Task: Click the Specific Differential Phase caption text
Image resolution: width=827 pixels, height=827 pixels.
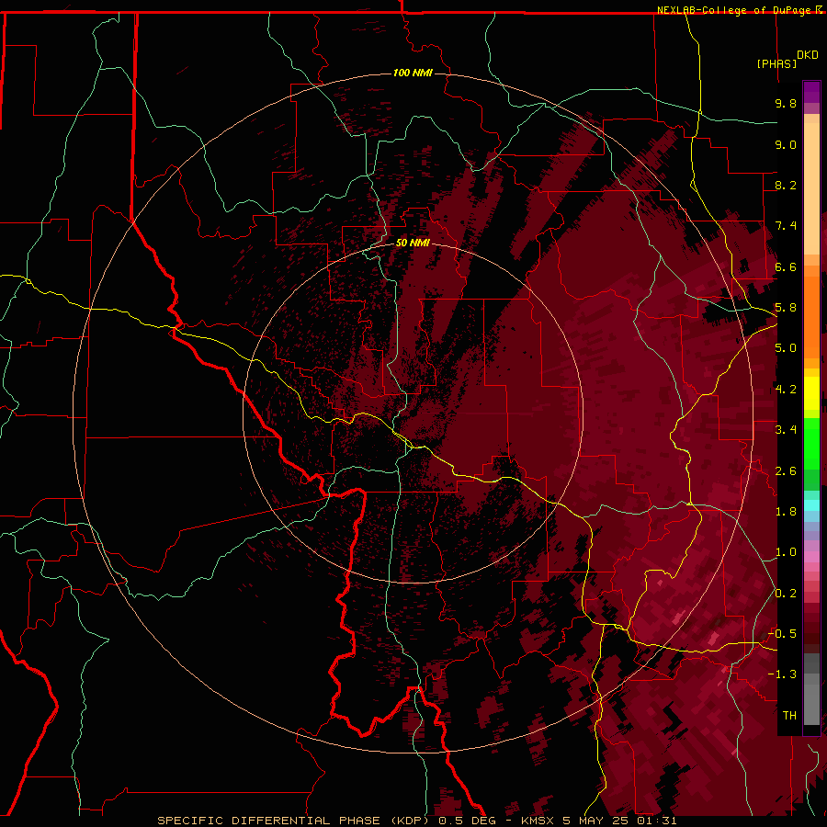Action: [416, 821]
